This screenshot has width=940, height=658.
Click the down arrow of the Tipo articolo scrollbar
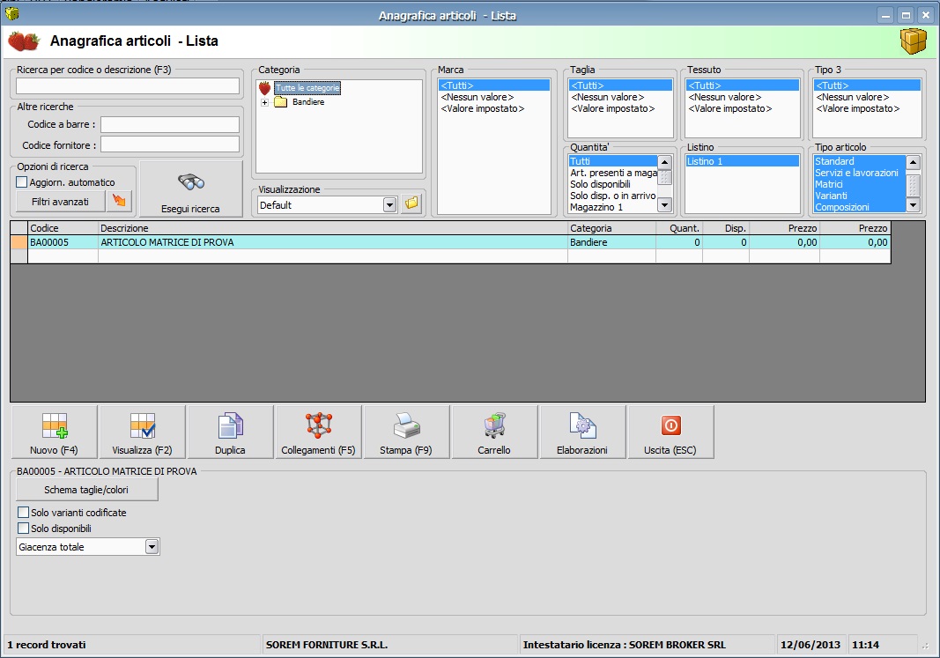pyautogui.click(x=913, y=205)
